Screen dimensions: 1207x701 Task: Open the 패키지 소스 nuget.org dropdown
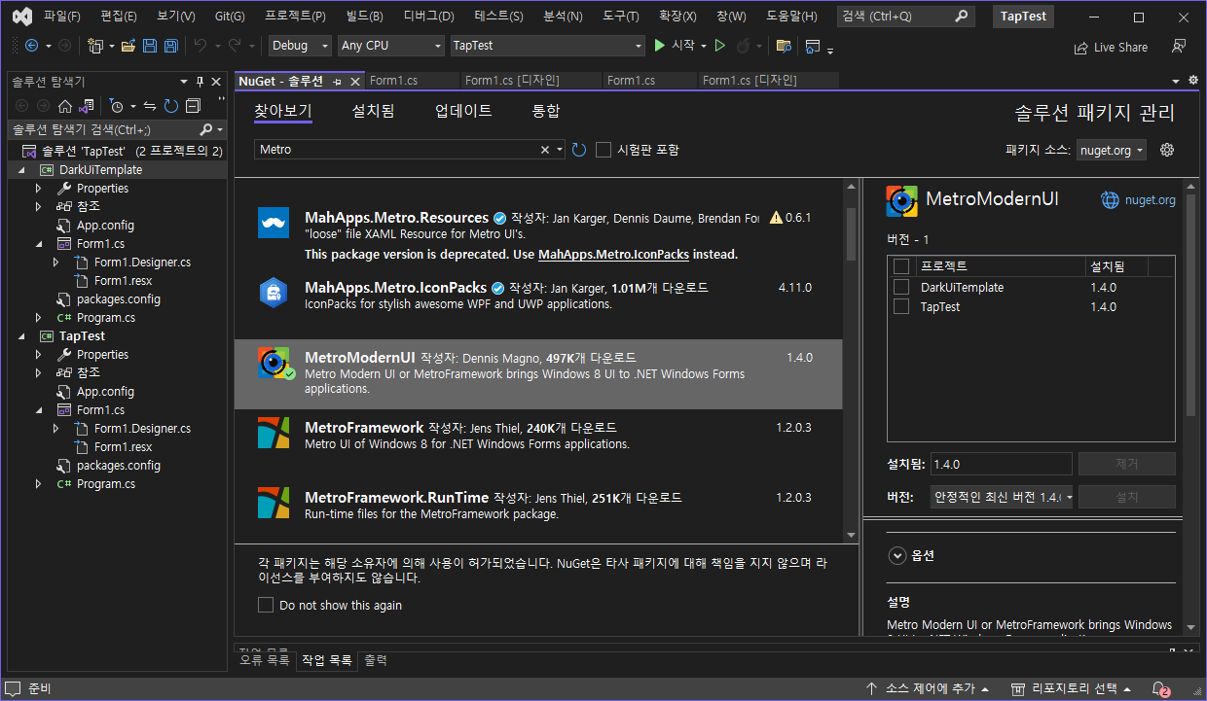(1112, 150)
